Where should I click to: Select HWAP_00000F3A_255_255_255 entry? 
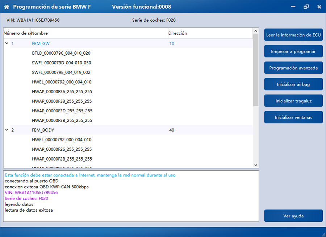coord(62,92)
